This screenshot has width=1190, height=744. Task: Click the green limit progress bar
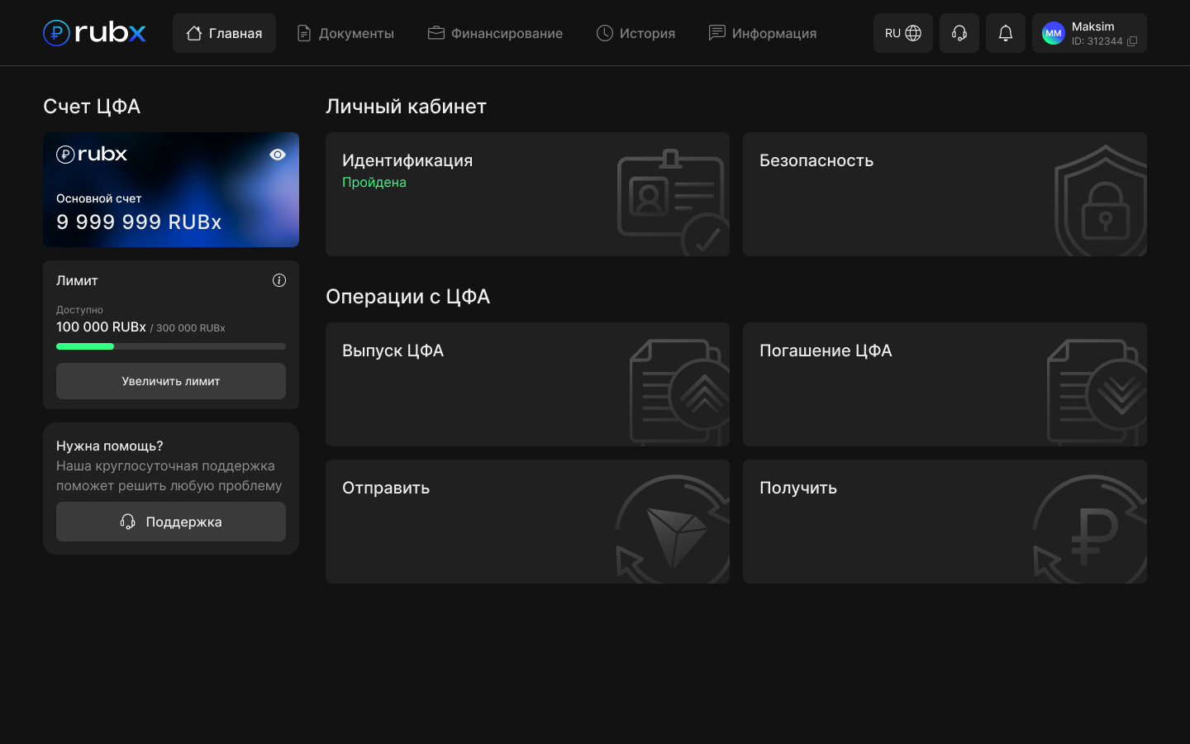click(85, 346)
